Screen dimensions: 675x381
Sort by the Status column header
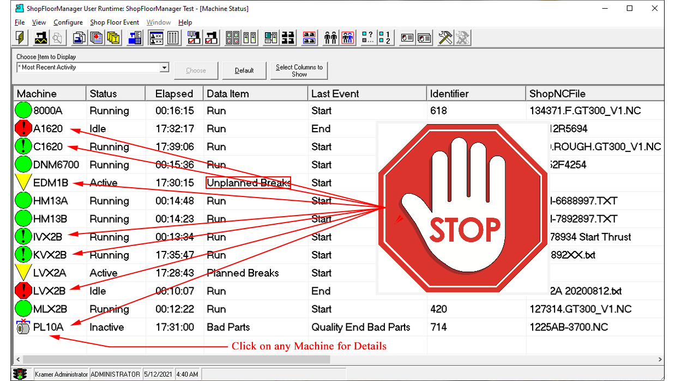(x=116, y=94)
